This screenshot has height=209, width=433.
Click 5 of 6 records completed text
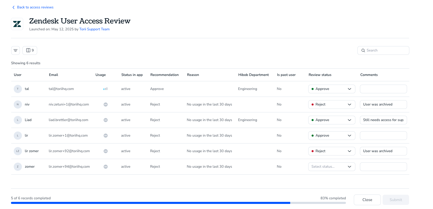31,198
